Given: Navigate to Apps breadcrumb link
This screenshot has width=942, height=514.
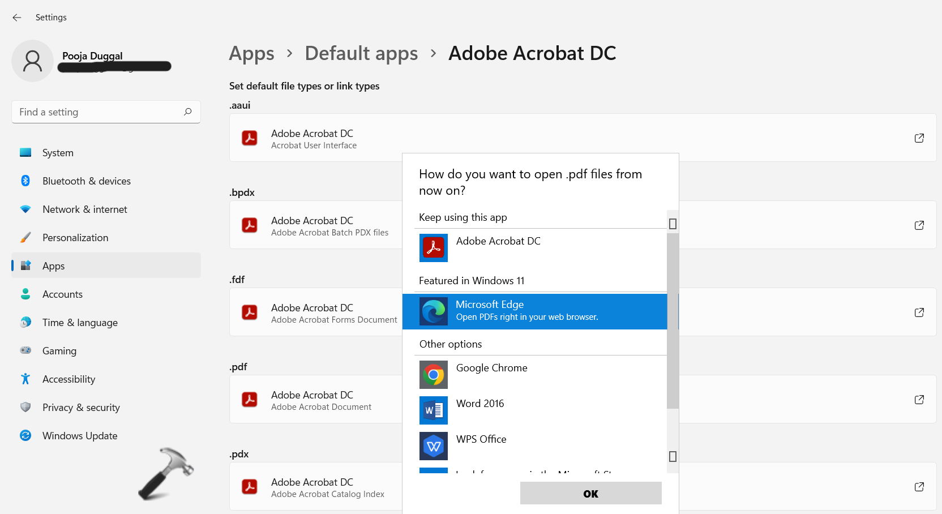Looking at the screenshot, I should (x=251, y=53).
